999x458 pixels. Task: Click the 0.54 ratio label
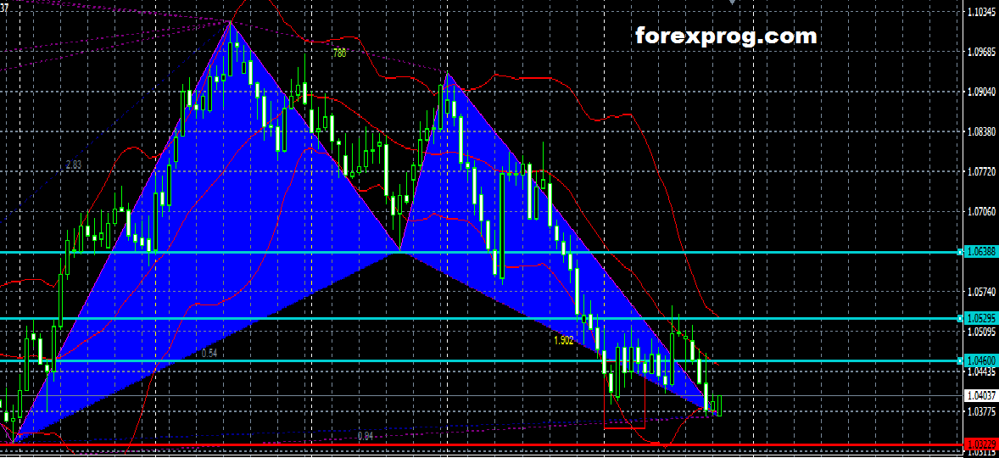[x=209, y=353]
